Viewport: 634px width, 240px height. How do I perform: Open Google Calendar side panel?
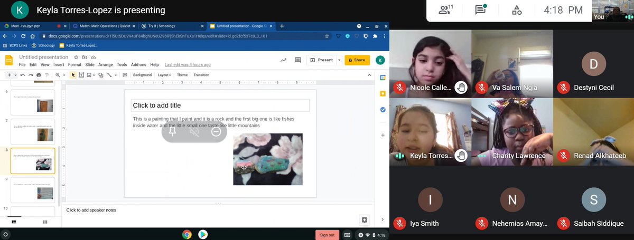pos(383,78)
